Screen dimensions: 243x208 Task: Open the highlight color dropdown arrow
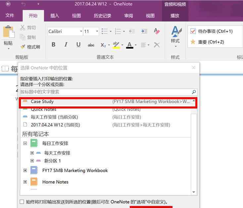(122, 45)
